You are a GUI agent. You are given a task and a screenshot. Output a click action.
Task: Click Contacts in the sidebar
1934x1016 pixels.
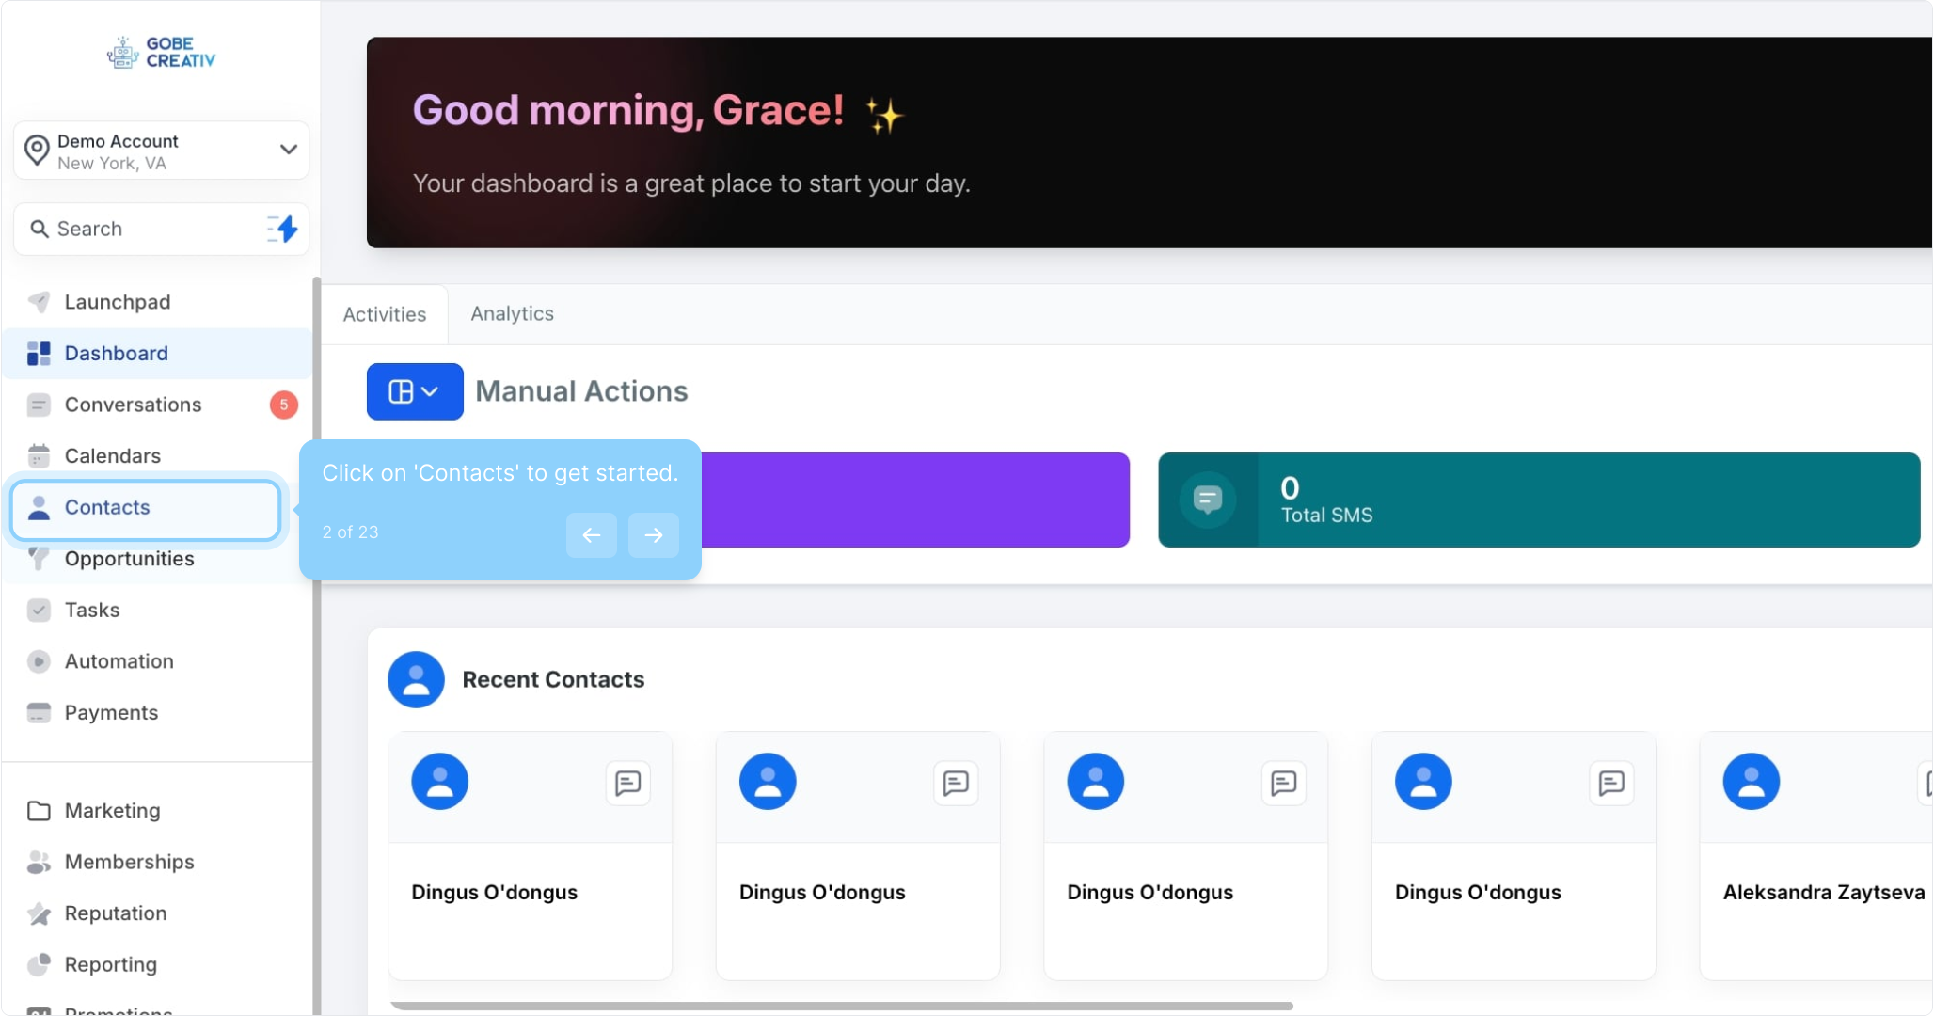[107, 508]
